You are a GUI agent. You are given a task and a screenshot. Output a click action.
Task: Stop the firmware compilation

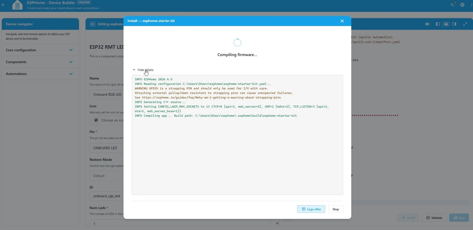tap(336, 209)
